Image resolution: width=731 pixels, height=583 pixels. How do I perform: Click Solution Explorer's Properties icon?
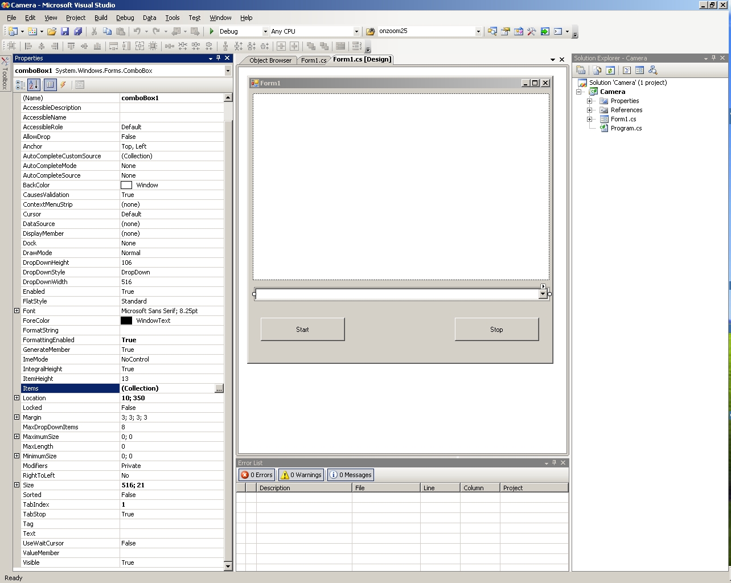click(x=581, y=70)
